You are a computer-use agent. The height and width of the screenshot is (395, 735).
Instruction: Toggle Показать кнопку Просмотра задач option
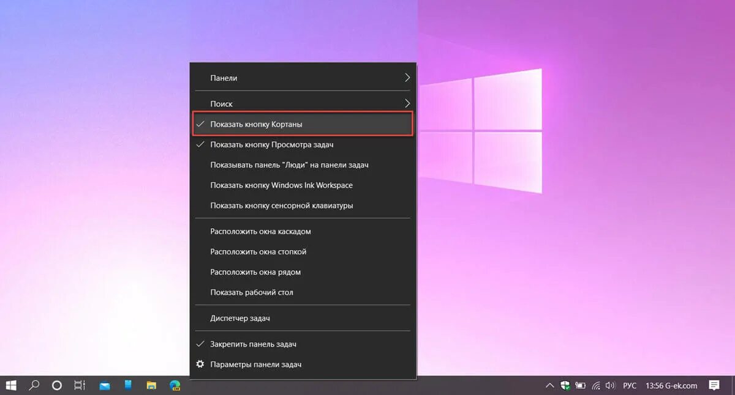pos(303,145)
